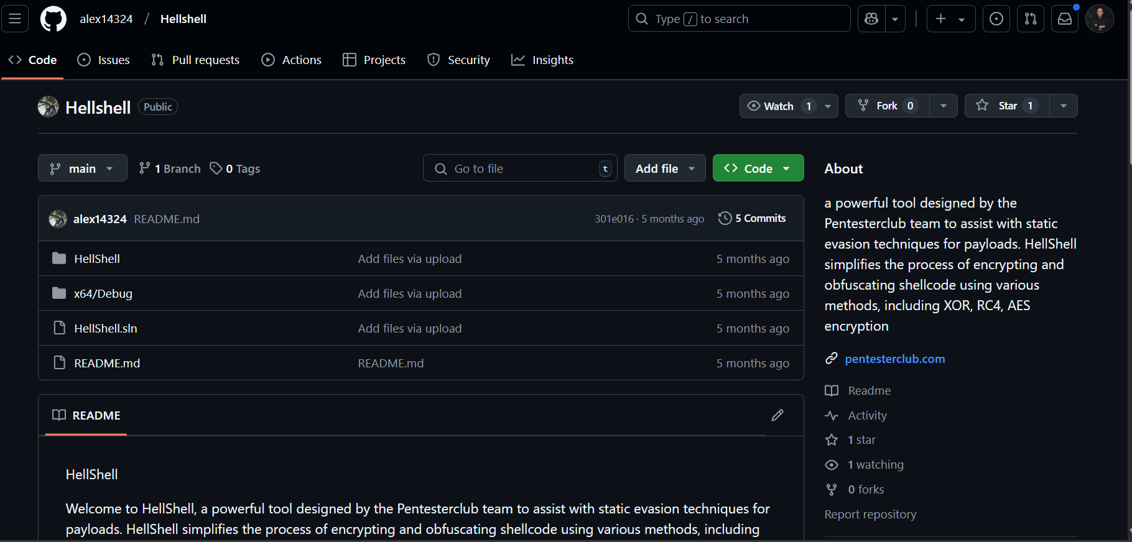This screenshot has height=542, width=1132.
Task: Open the Activity link in About sidebar
Action: tap(868, 415)
